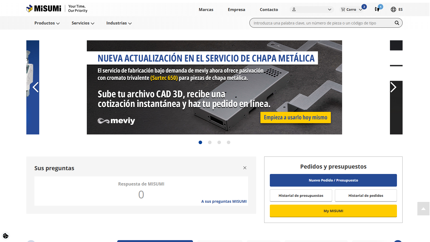Expand the Productos menu
This screenshot has height=242, width=430.
pos(47,23)
